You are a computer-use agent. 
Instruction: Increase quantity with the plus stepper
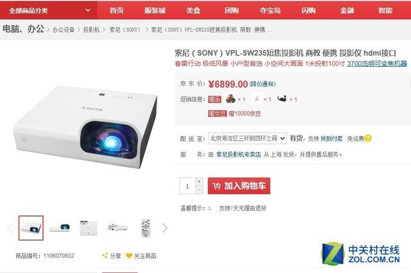(199, 182)
